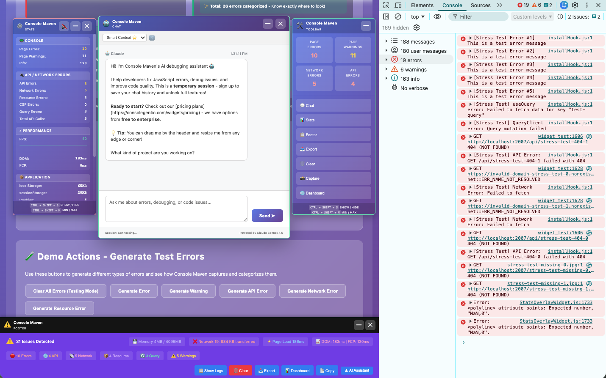Clear the console using the no-entry icon
This screenshot has height=378, width=606.
point(398,16)
